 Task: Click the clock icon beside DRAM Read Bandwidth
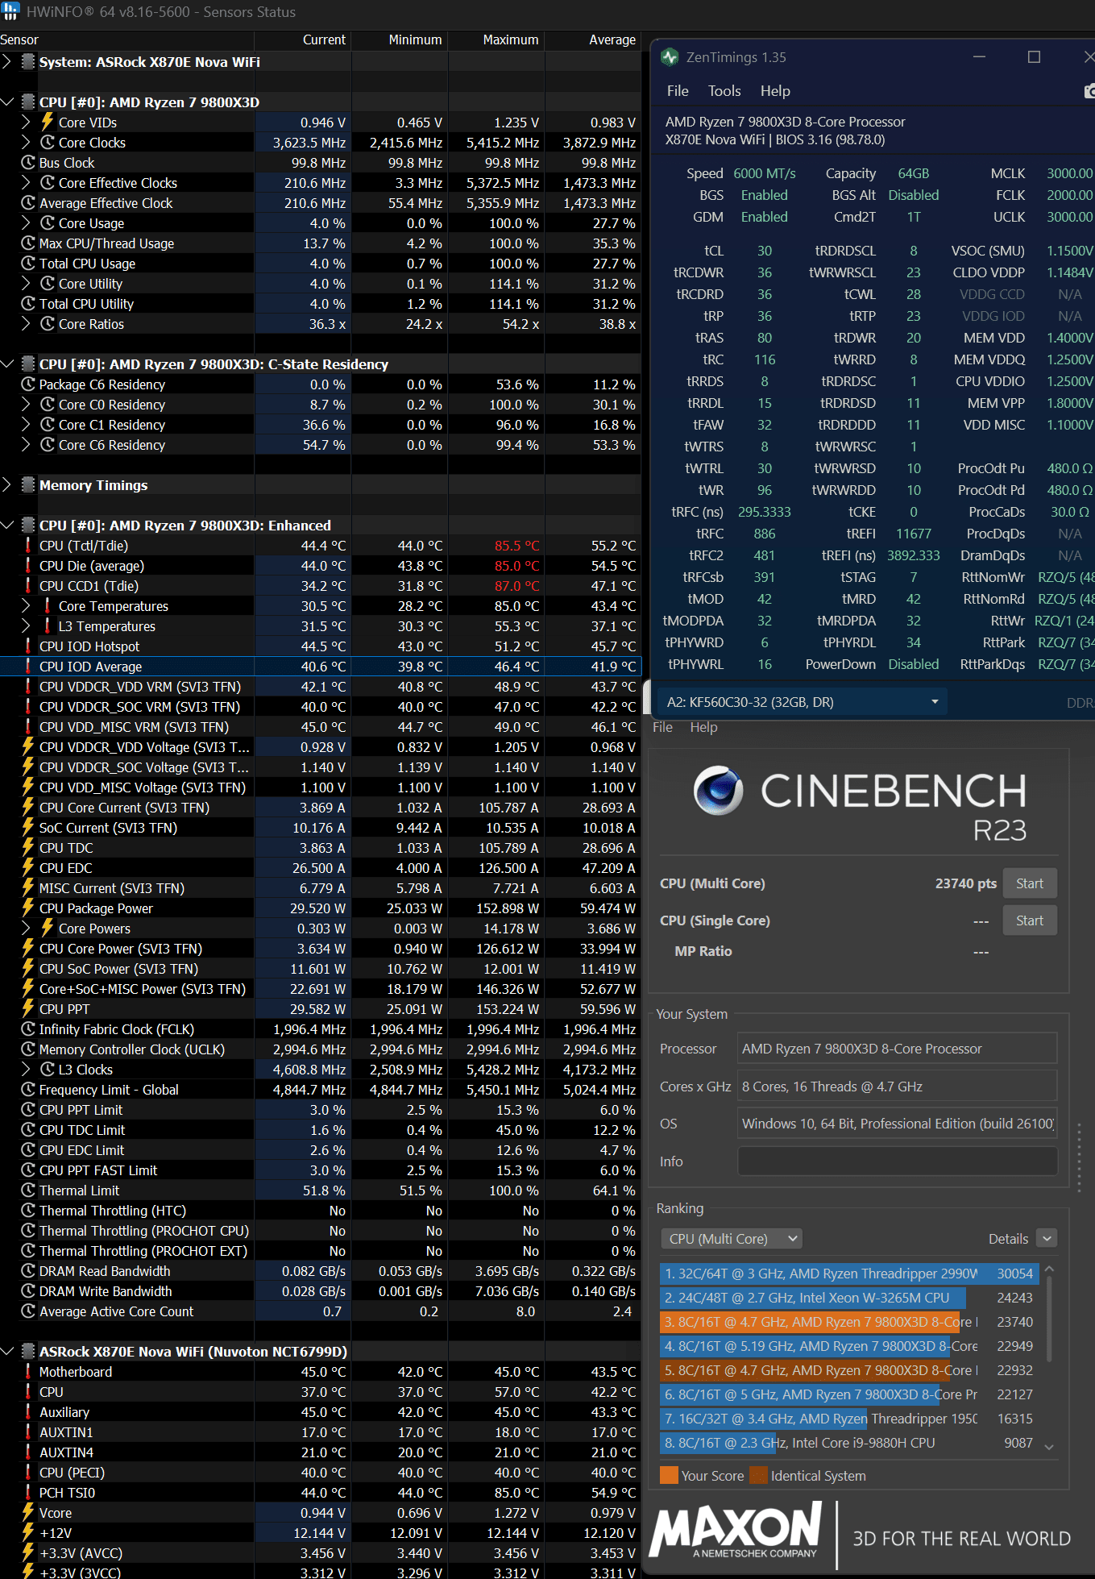[28, 1270]
